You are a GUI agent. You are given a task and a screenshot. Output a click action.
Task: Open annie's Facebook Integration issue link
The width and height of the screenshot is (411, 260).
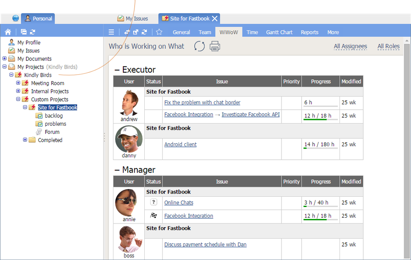tap(189, 216)
